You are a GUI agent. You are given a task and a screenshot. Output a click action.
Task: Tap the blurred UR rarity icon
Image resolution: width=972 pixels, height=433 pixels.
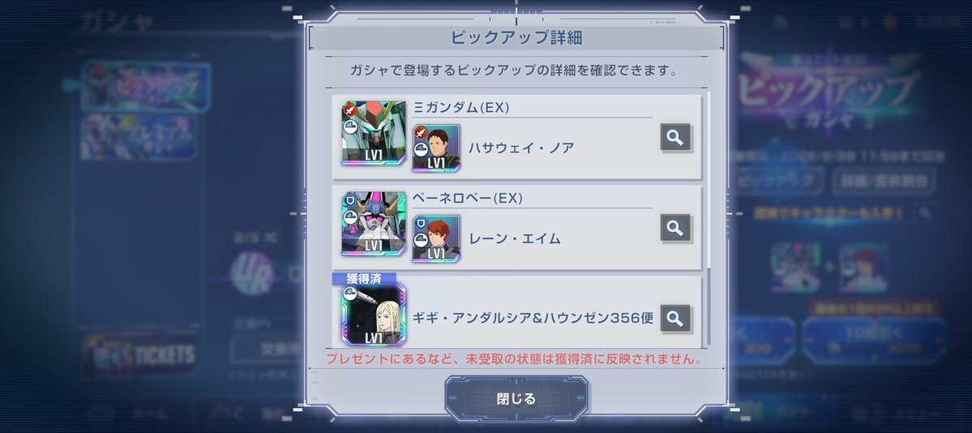click(x=253, y=273)
